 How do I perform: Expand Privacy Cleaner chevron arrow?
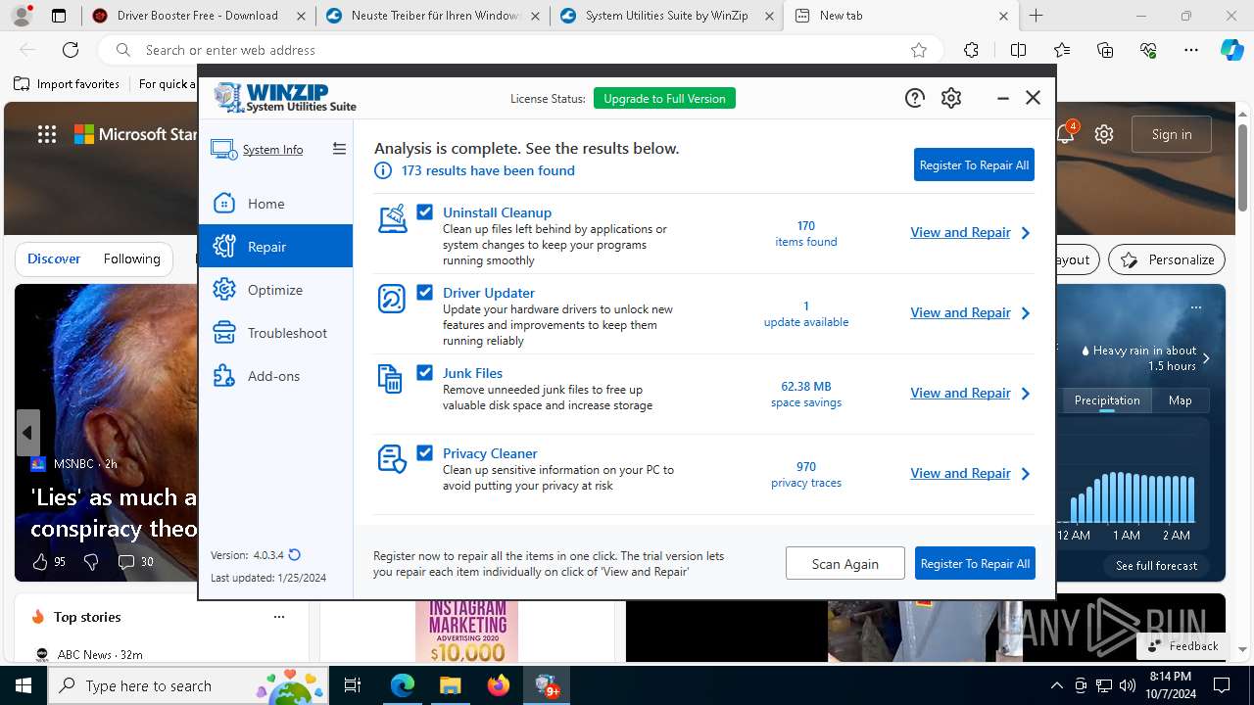[x=1026, y=474]
